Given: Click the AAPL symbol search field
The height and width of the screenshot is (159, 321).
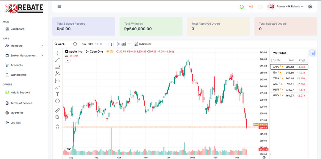Looking at the screenshot, I should click(62, 44).
